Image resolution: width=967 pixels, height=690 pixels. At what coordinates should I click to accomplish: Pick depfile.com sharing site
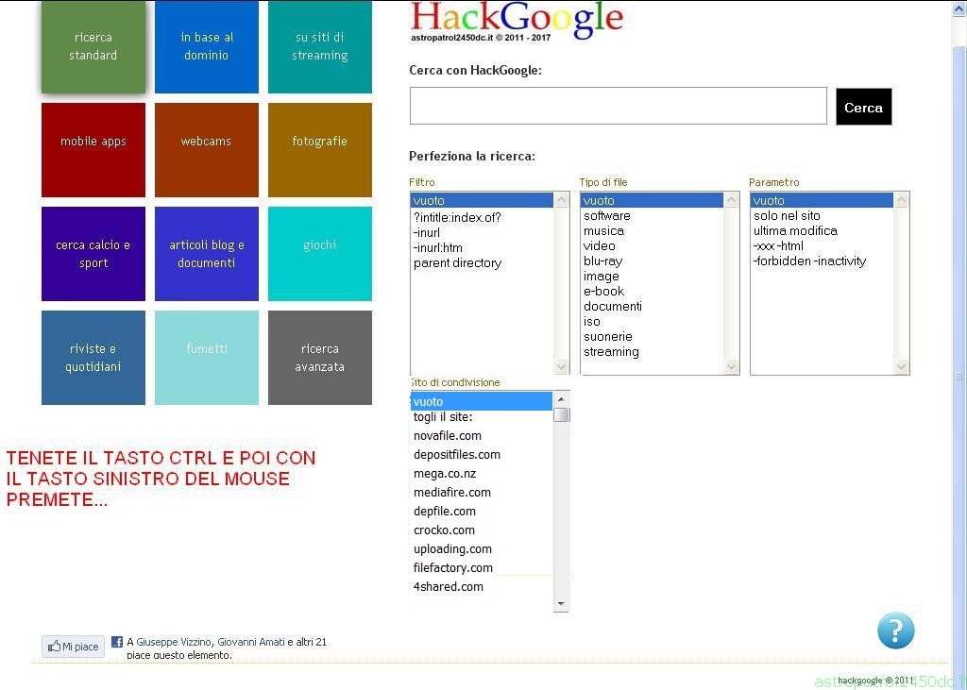click(x=482, y=512)
